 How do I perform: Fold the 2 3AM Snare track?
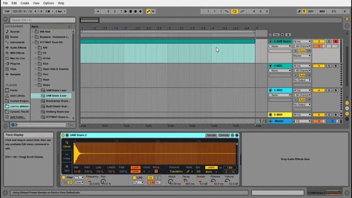tap(271, 42)
